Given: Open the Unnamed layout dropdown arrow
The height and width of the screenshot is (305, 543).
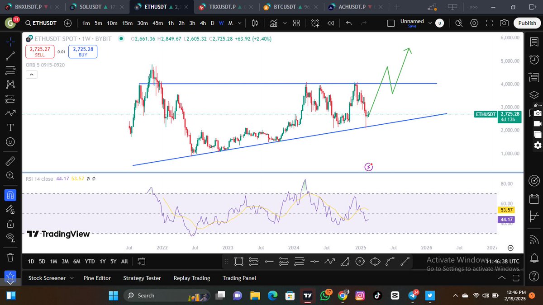Looking at the screenshot, I should point(430,23).
